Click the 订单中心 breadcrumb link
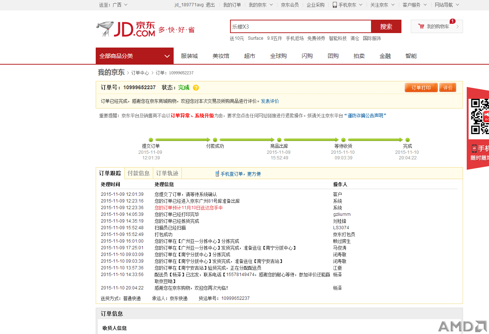This screenshot has height=334, width=489. coord(140,73)
